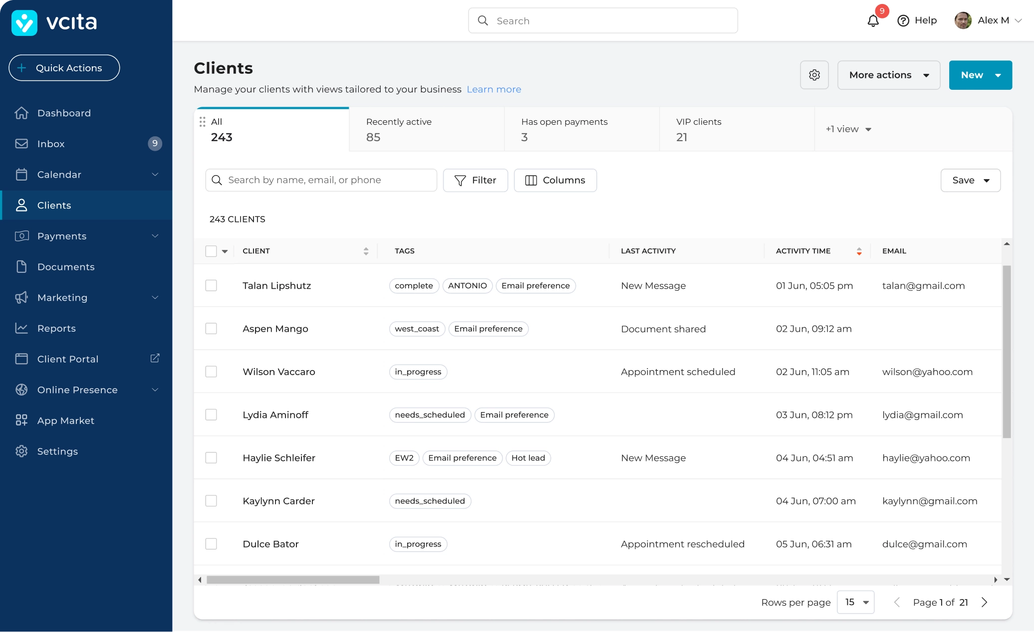
Task: Expand the +1 view dropdown
Action: coord(848,129)
